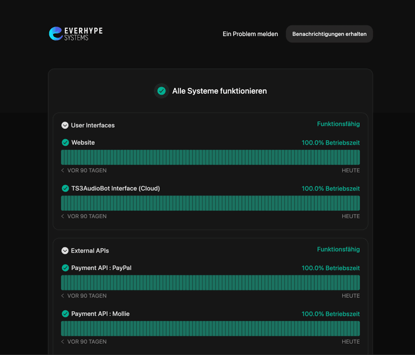Click the Mollie Payment API status checkmark
Viewport: 415px width, 355px height.
65,314
